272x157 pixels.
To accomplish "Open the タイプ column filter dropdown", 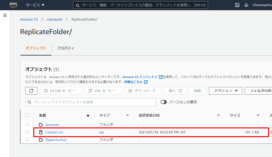I will [127, 115].
